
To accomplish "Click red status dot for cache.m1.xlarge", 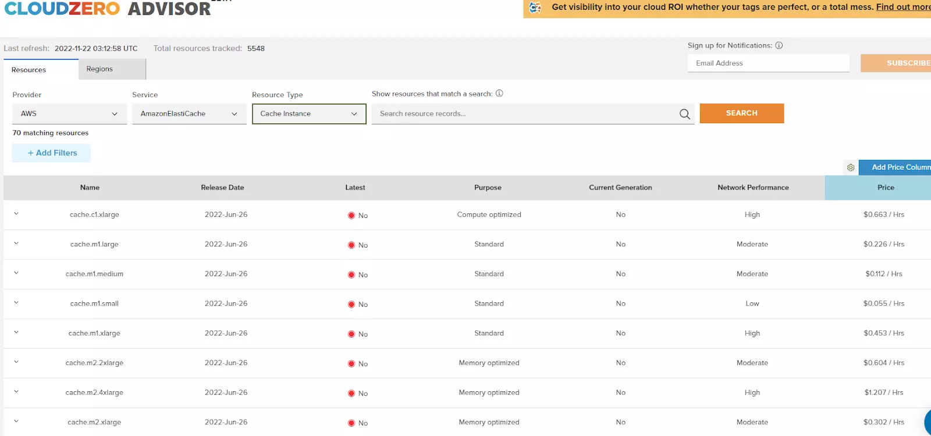I will [351, 334].
